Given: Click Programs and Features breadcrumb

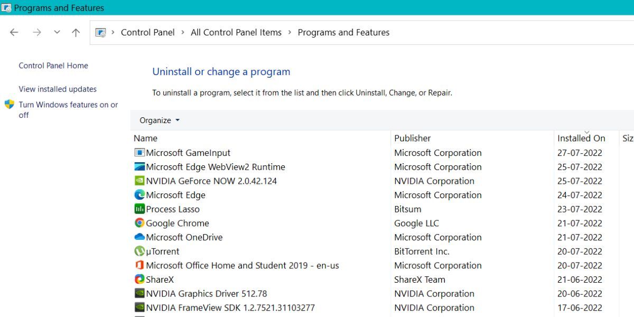Looking at the screenshot, I should (x=343, y=32).
